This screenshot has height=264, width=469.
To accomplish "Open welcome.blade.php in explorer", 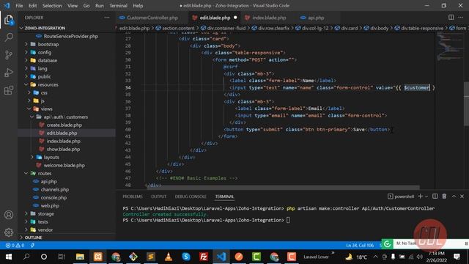I will click(64, 166).
